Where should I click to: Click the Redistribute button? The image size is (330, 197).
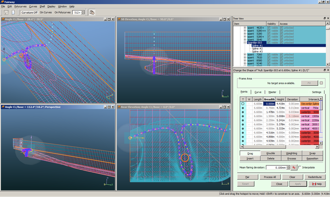(314, 176)
